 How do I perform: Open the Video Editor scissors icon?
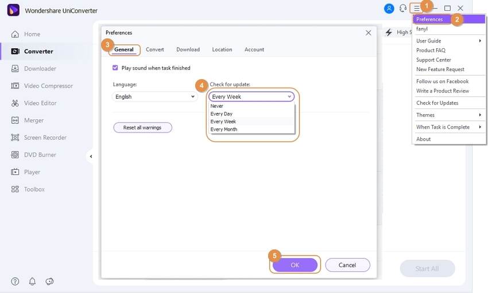(15, 103)
